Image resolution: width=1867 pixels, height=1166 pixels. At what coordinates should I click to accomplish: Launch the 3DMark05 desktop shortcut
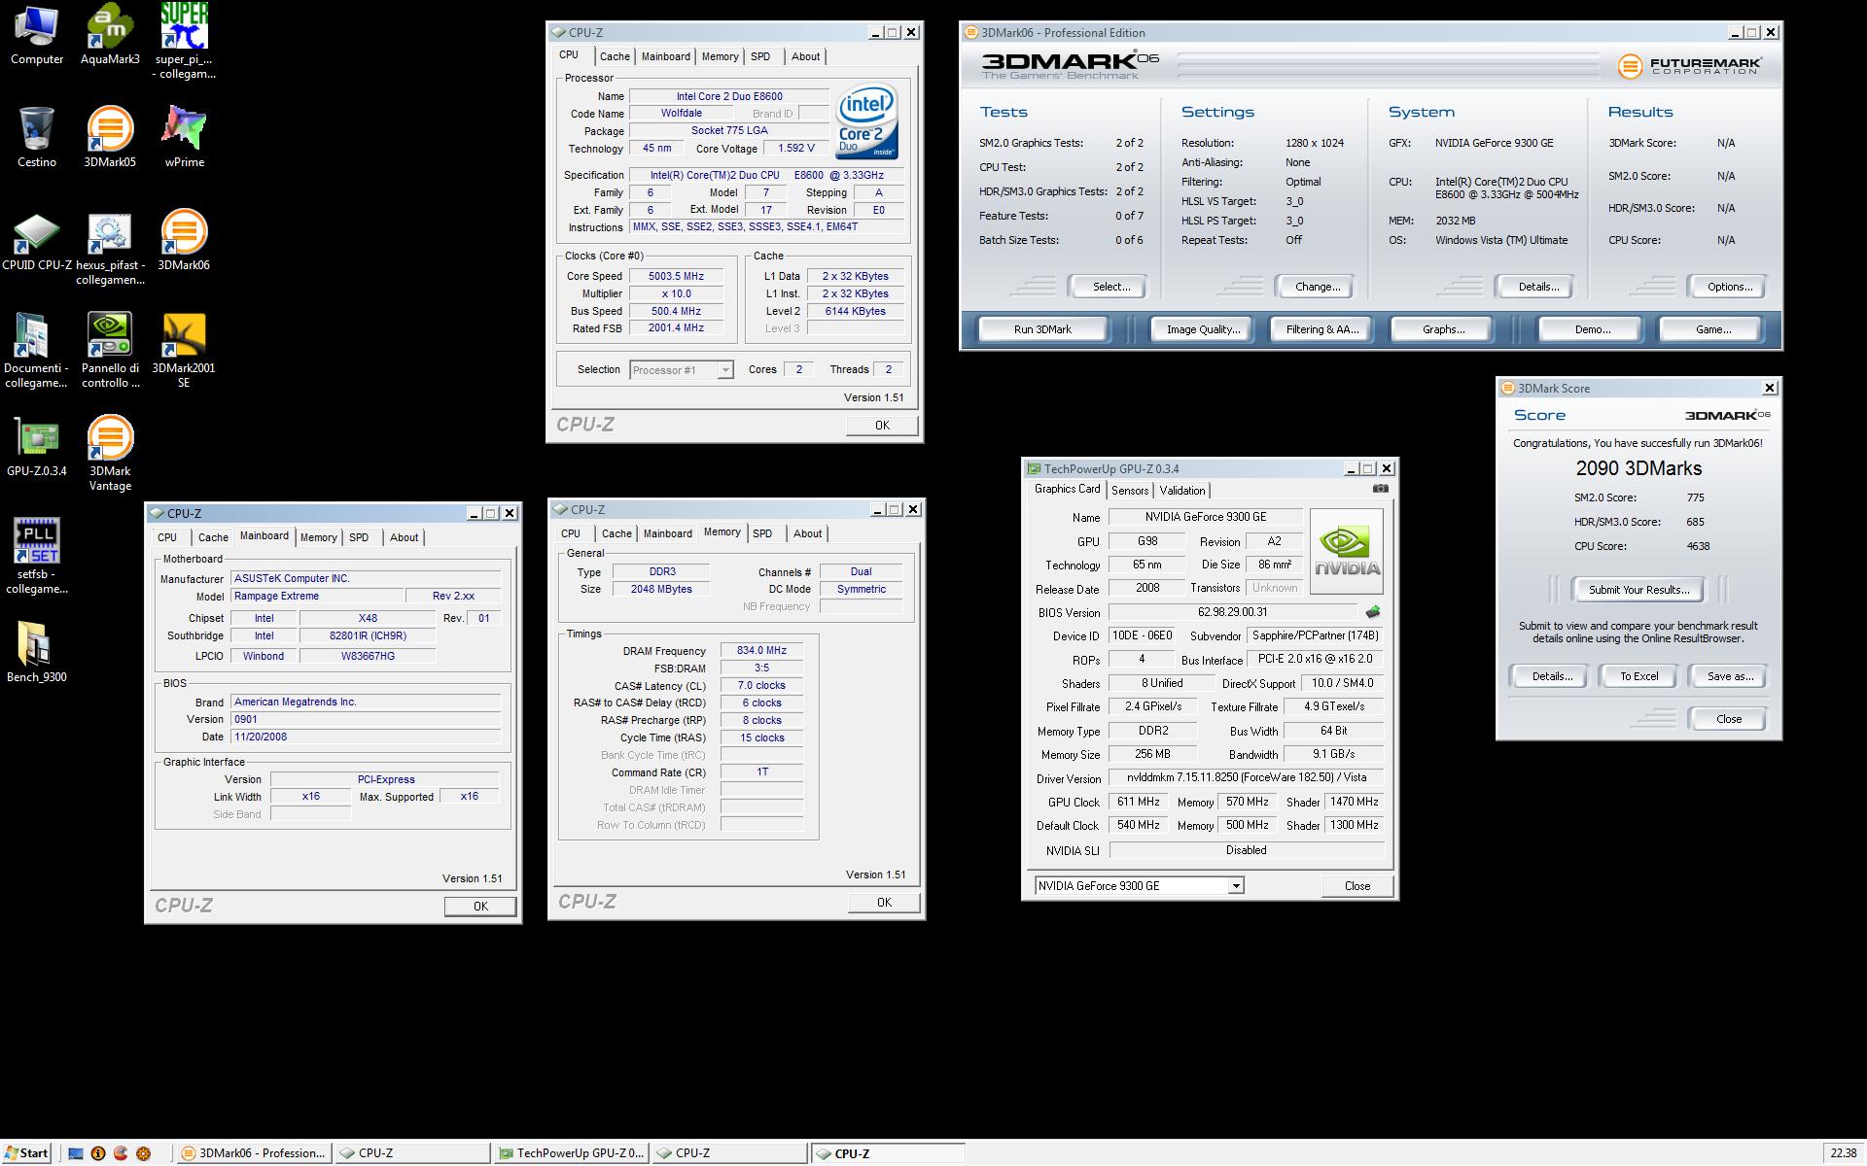tap(110, 138)
